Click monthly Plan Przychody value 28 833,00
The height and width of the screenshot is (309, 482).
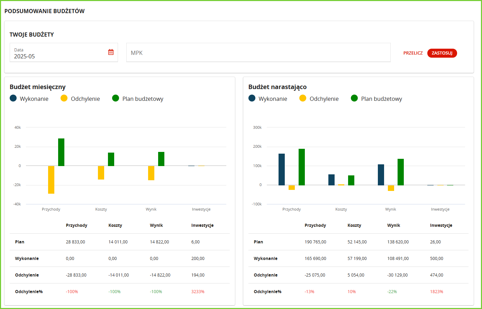[75, 242]
